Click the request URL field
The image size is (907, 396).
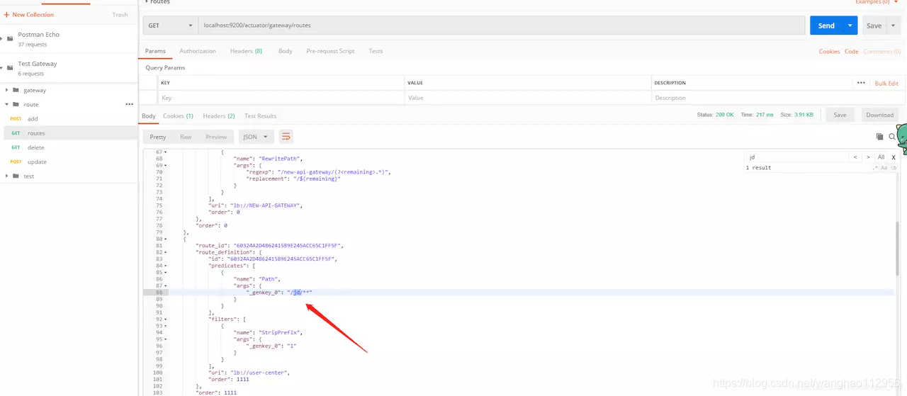tap(501, 26)
